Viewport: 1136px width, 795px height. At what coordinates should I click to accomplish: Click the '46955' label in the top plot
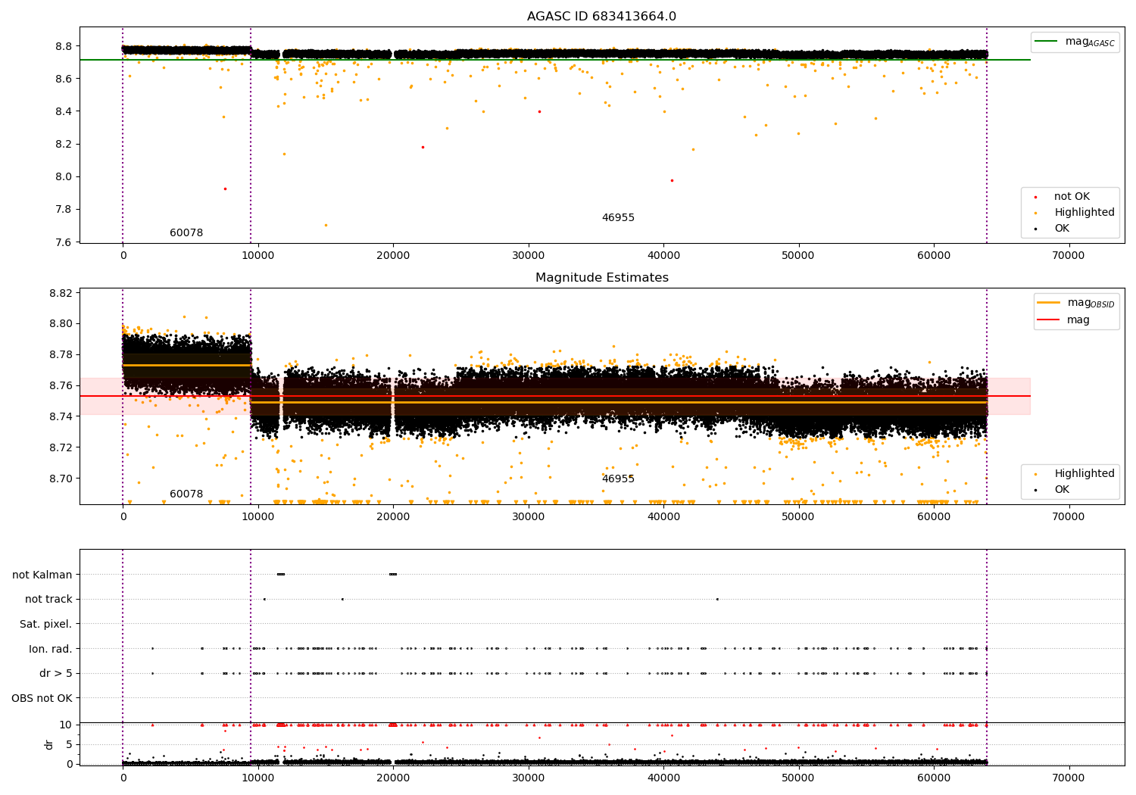[618, 217]
